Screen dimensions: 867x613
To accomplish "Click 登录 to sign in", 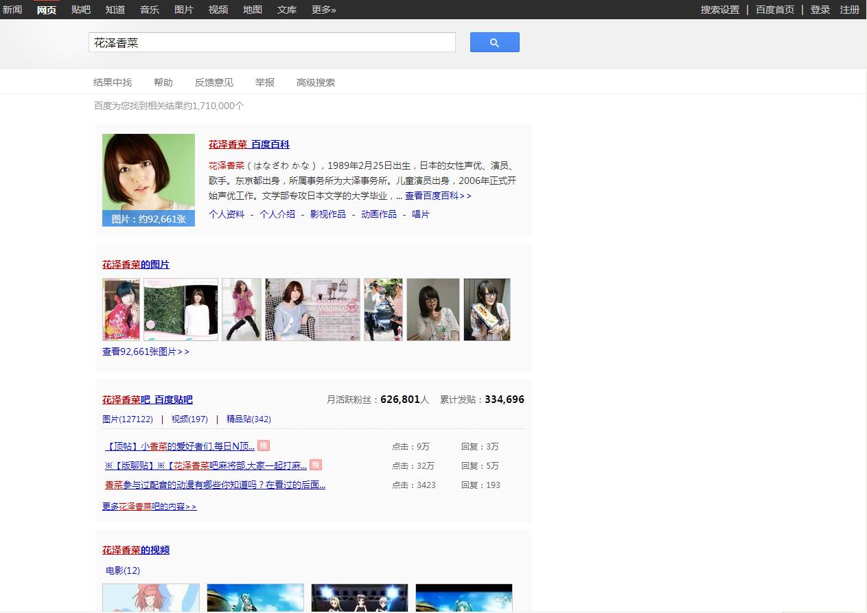I will point(820,10).
